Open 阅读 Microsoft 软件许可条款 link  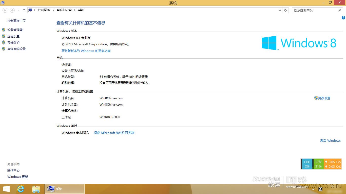coord(114,133)
